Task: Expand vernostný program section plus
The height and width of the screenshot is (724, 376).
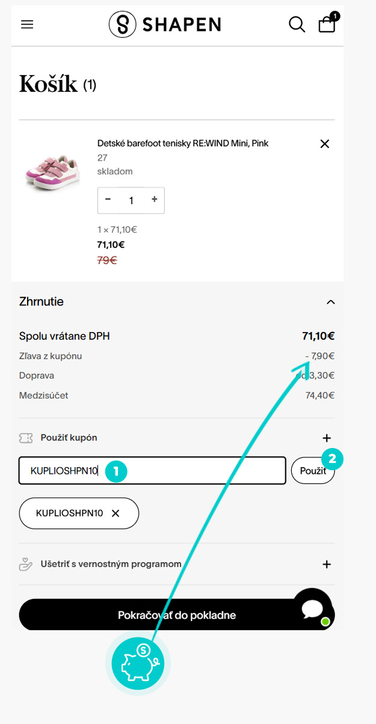Action: point(327,565)
